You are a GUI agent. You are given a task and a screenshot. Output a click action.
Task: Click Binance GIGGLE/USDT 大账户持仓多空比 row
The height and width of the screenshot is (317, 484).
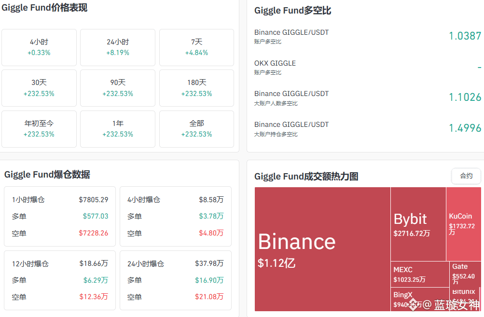pyautogui.click(x=368, y=129)
